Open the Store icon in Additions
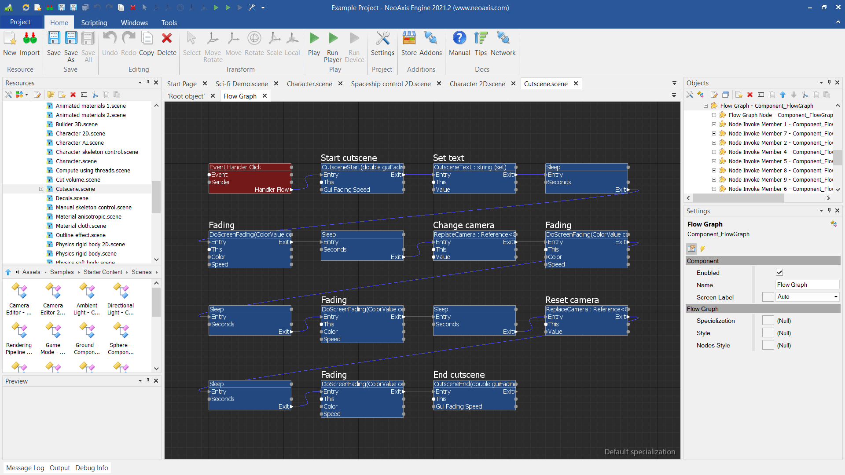Screen dimensions: 845x475 click(x=409, y=39)
